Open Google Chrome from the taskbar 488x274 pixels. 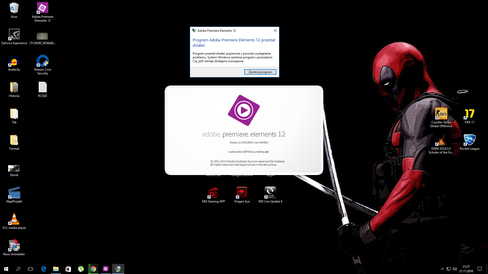[93, 269]
